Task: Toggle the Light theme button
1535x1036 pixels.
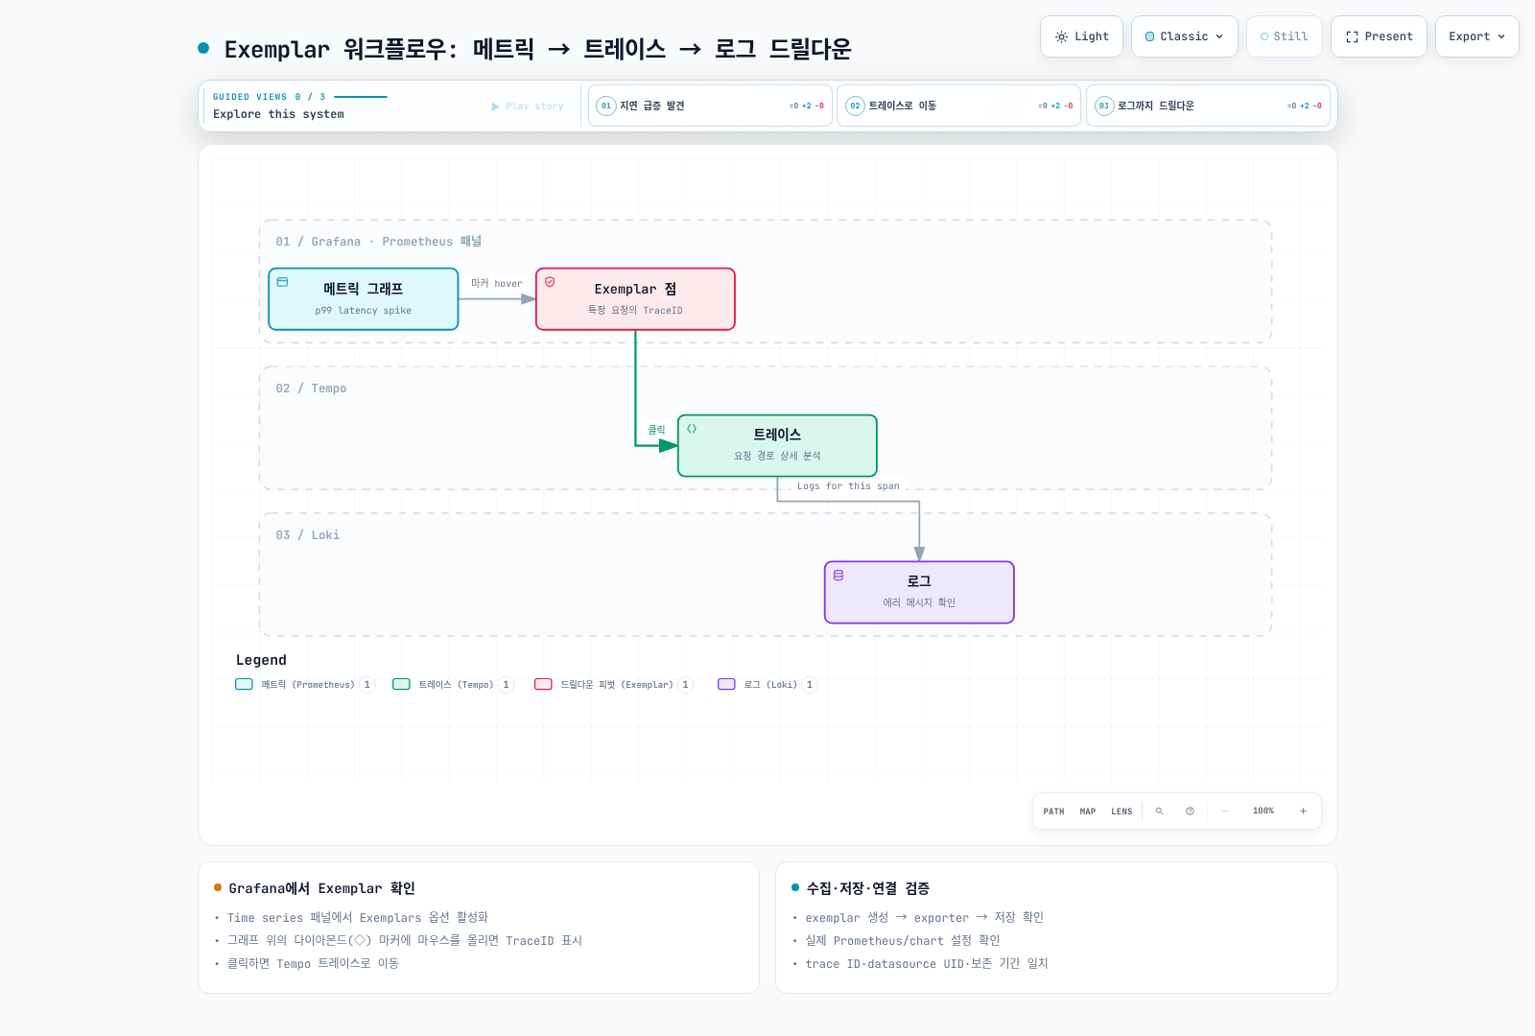Action: pyautogui.click(x=1081, y=36)
